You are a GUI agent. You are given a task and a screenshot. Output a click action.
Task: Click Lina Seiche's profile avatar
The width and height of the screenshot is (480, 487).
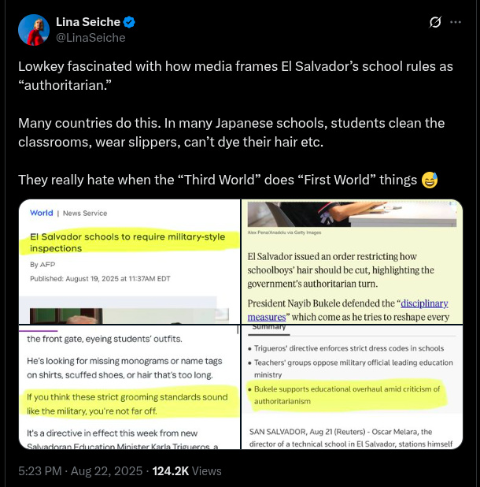34,30
